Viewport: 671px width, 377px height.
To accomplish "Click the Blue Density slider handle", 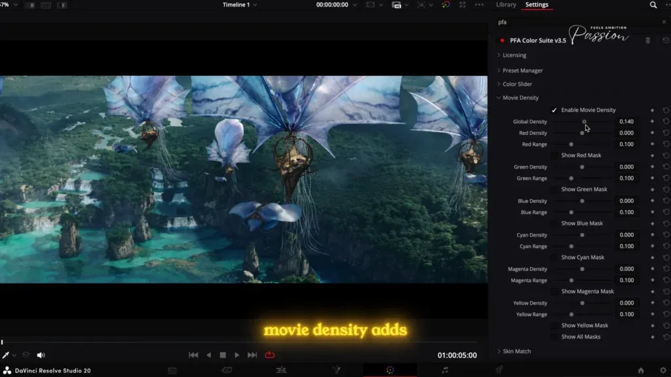I will pos(582,201).
